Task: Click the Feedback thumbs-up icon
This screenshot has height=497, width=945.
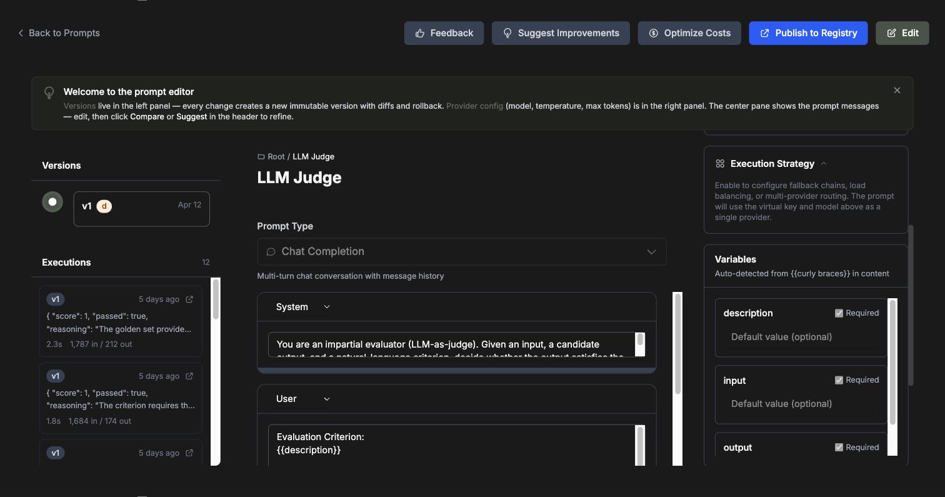Action: pos(420,33)
